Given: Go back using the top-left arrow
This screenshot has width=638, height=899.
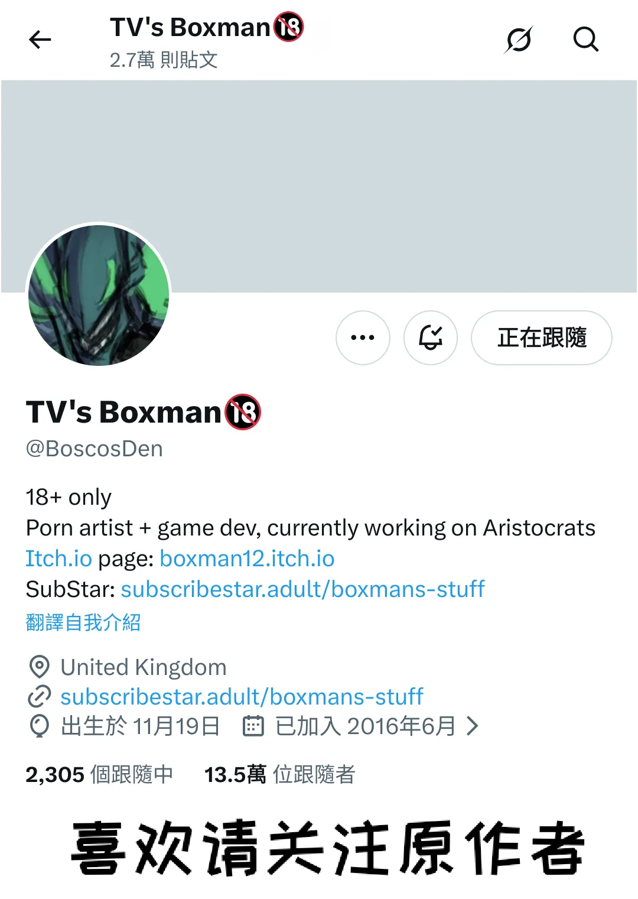Looking at the screenshot, I should (x=40, y=40).
